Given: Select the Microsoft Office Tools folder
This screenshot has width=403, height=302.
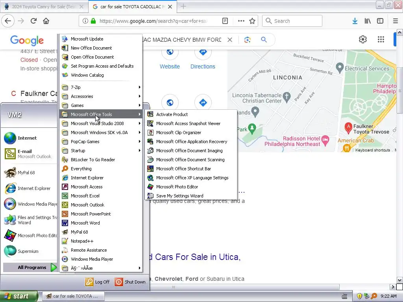Looking at the screenshot, I should tap(101, 114).
